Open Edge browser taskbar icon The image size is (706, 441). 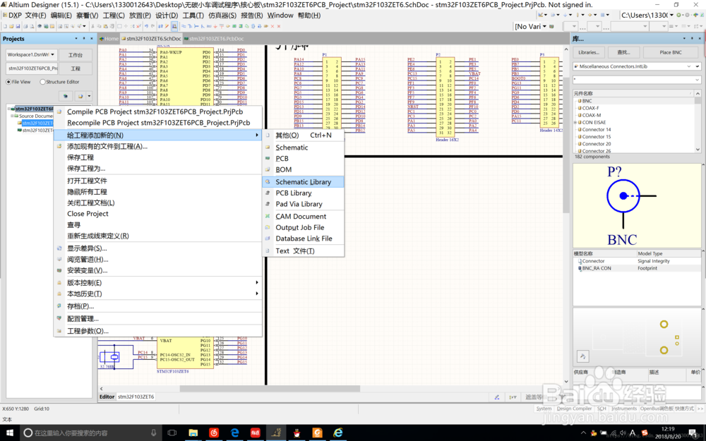(234, 433)
